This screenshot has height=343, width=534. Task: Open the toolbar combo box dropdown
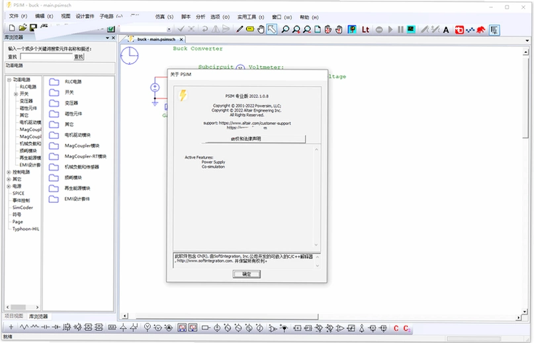(169, 29)
